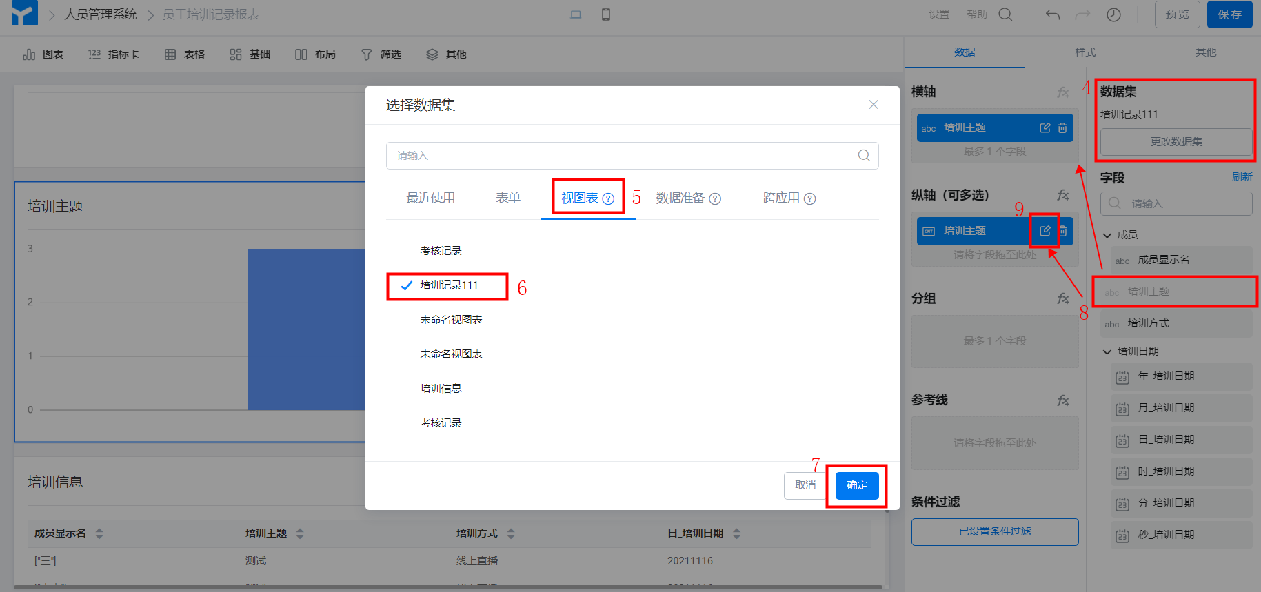Redo the last action
1261x592 pixels.
pyautogui.click(x=1082, y=14)
